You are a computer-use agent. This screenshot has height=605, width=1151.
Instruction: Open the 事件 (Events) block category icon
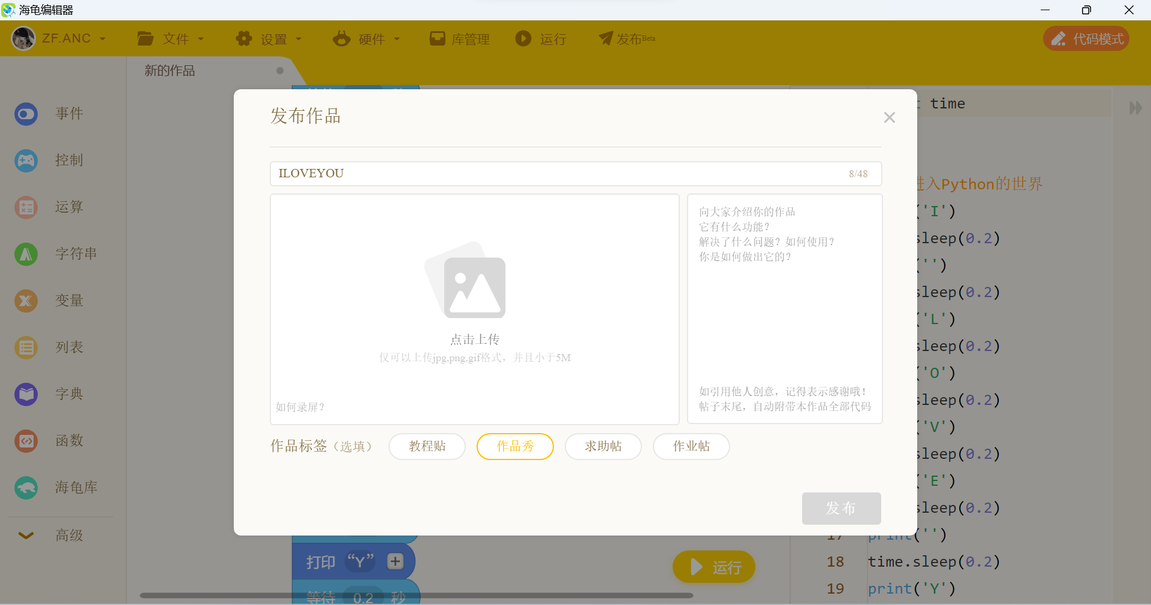pos(26,114)
